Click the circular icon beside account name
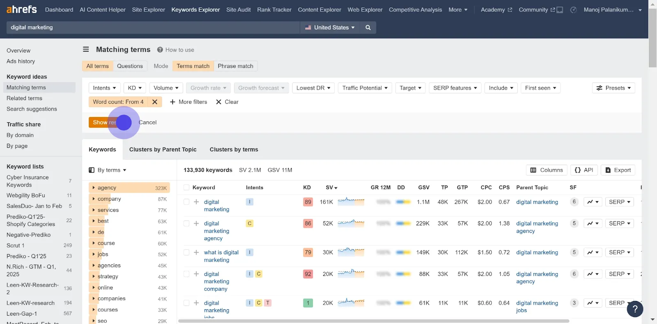This screenshot has height=324, width=657. coord(574,10)
